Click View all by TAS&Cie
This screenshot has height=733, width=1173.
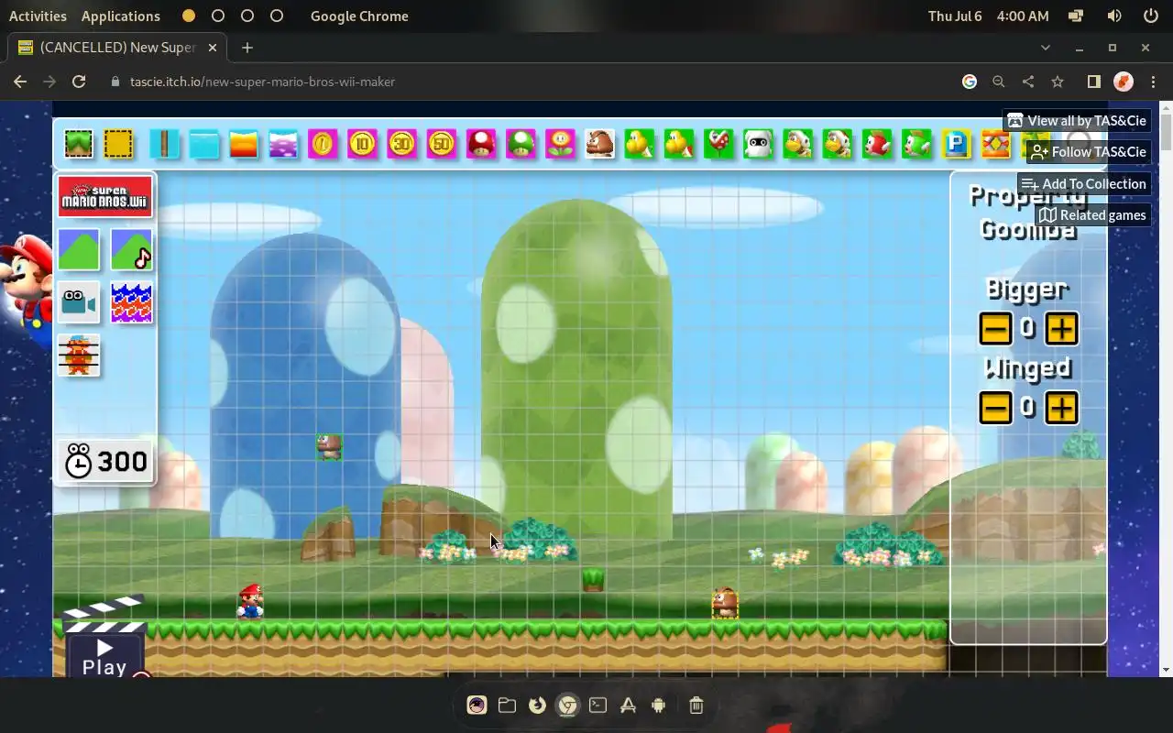(1077, 121)
